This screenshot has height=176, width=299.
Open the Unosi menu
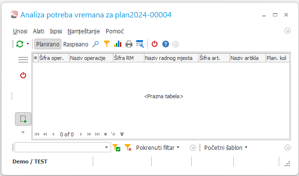point(20,31)
